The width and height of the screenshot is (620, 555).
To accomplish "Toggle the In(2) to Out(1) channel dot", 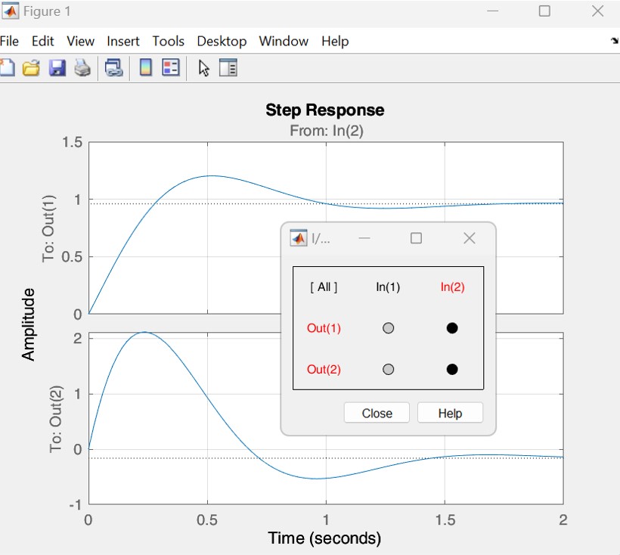I will coord(452,328).
